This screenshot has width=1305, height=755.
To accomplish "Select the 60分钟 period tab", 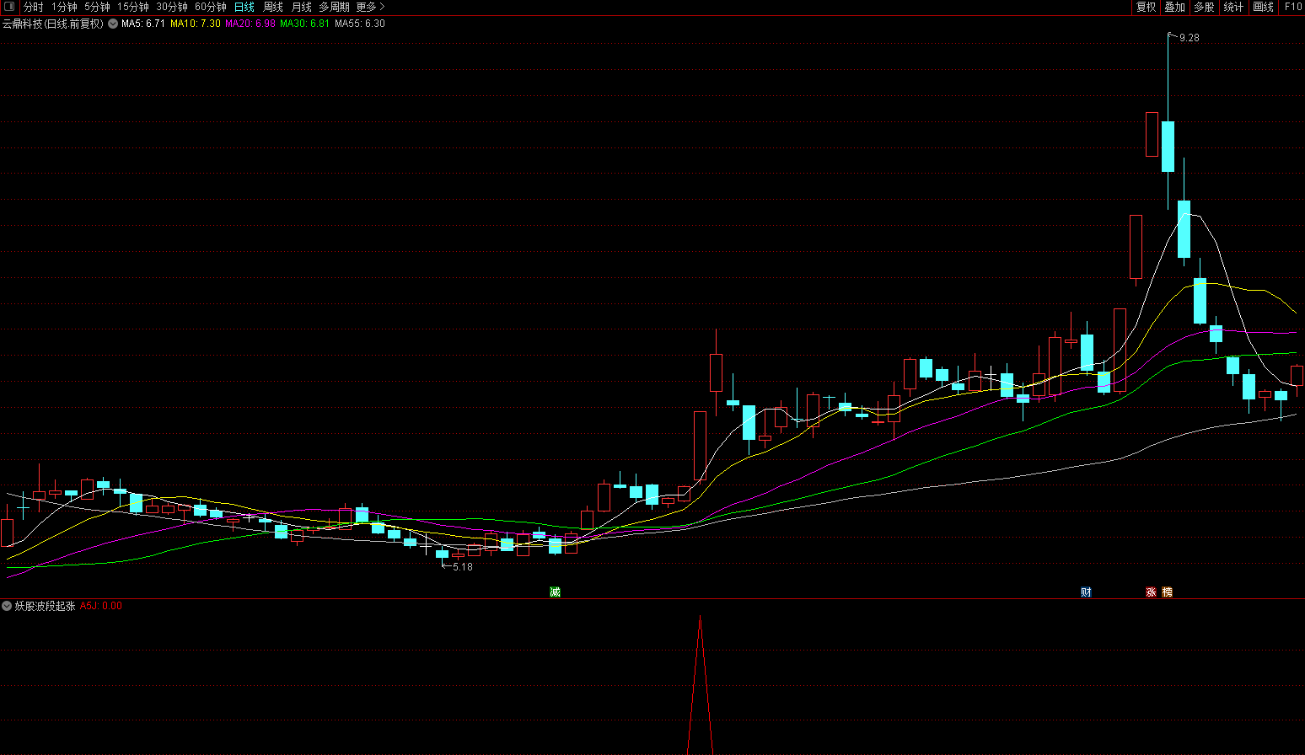I will pos(211,7).
